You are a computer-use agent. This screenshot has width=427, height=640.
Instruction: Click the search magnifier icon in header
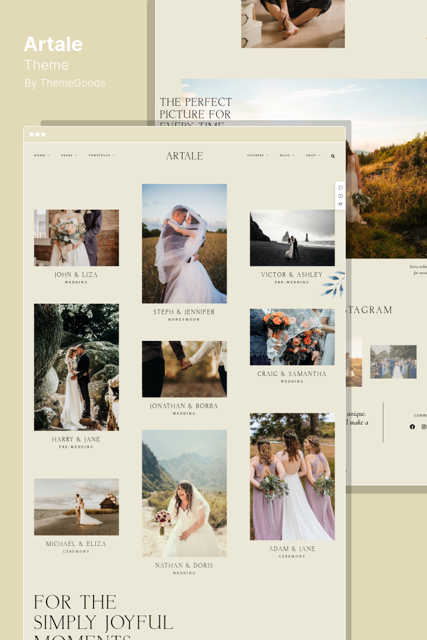[333, 156]
